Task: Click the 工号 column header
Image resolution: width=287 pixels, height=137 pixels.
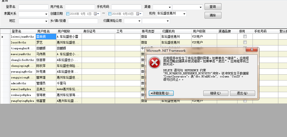Action: pyautogui.click(x=128, y=31)
